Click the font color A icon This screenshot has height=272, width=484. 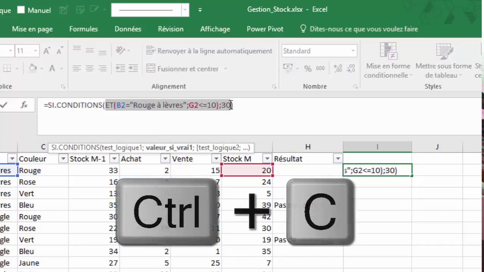coord(52,68)
